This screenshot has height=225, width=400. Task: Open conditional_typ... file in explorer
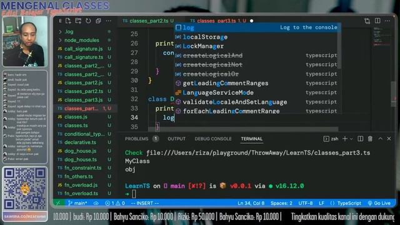click(x=84, y=134)
